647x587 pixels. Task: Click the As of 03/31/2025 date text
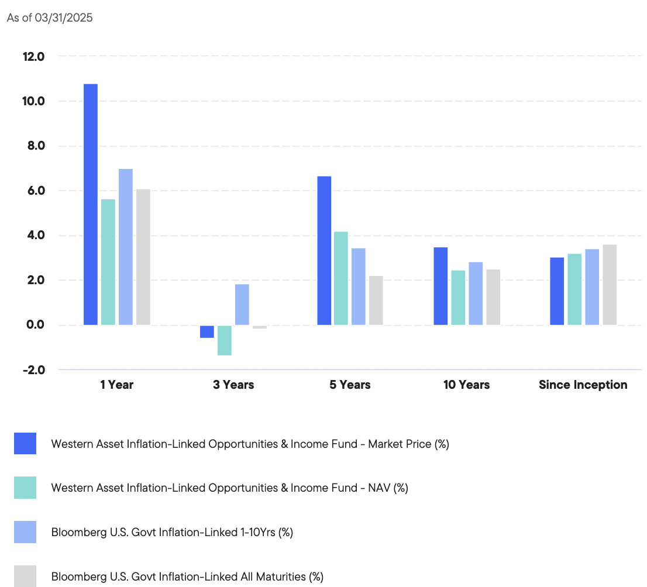pyautogui.click(x=49, y=18)
